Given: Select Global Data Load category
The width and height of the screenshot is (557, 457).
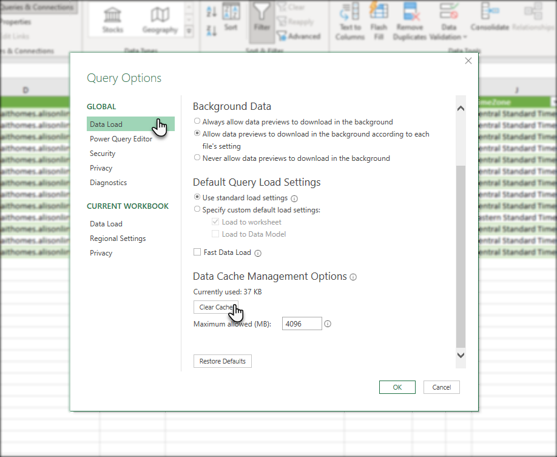Looking at the screenshot, I should [130, 124].
